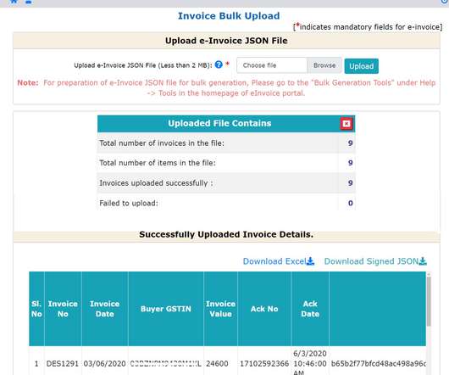Click the Ack No column header

click(x=264, y=309)
